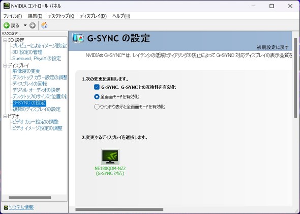Image resolution: width=300 pixels, height=214 pixels.
Task: Click the システム情報 icon
Action: (6, 207)
